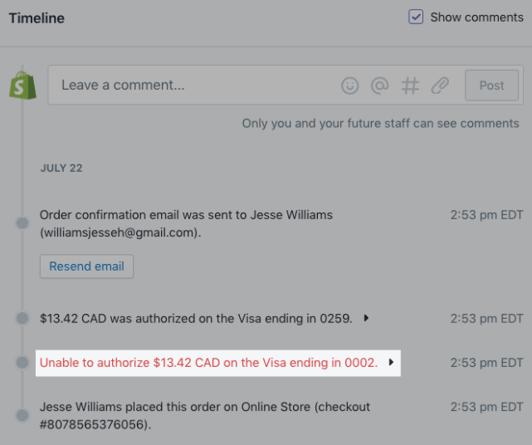Select the order confirmation email timeline dot

pos(22,223)
